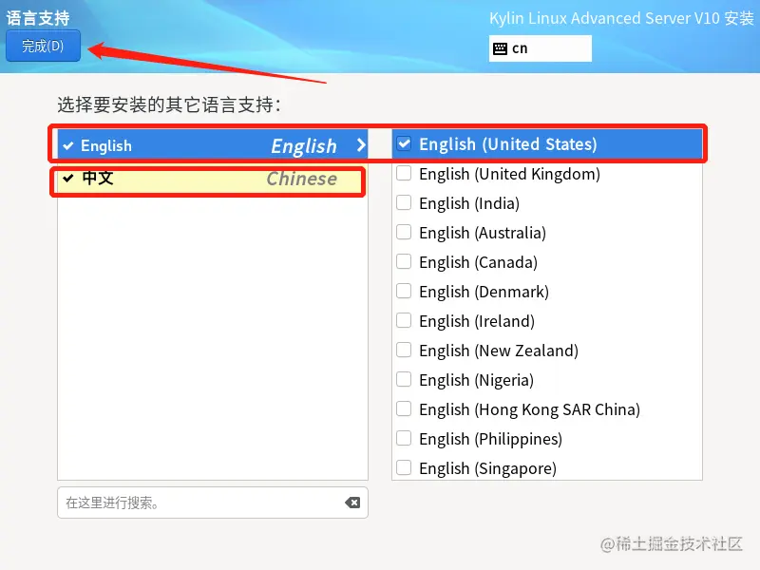The image size is (760, 570).
Task: Expand the English locale list chevron
Action: pos(360,145)
